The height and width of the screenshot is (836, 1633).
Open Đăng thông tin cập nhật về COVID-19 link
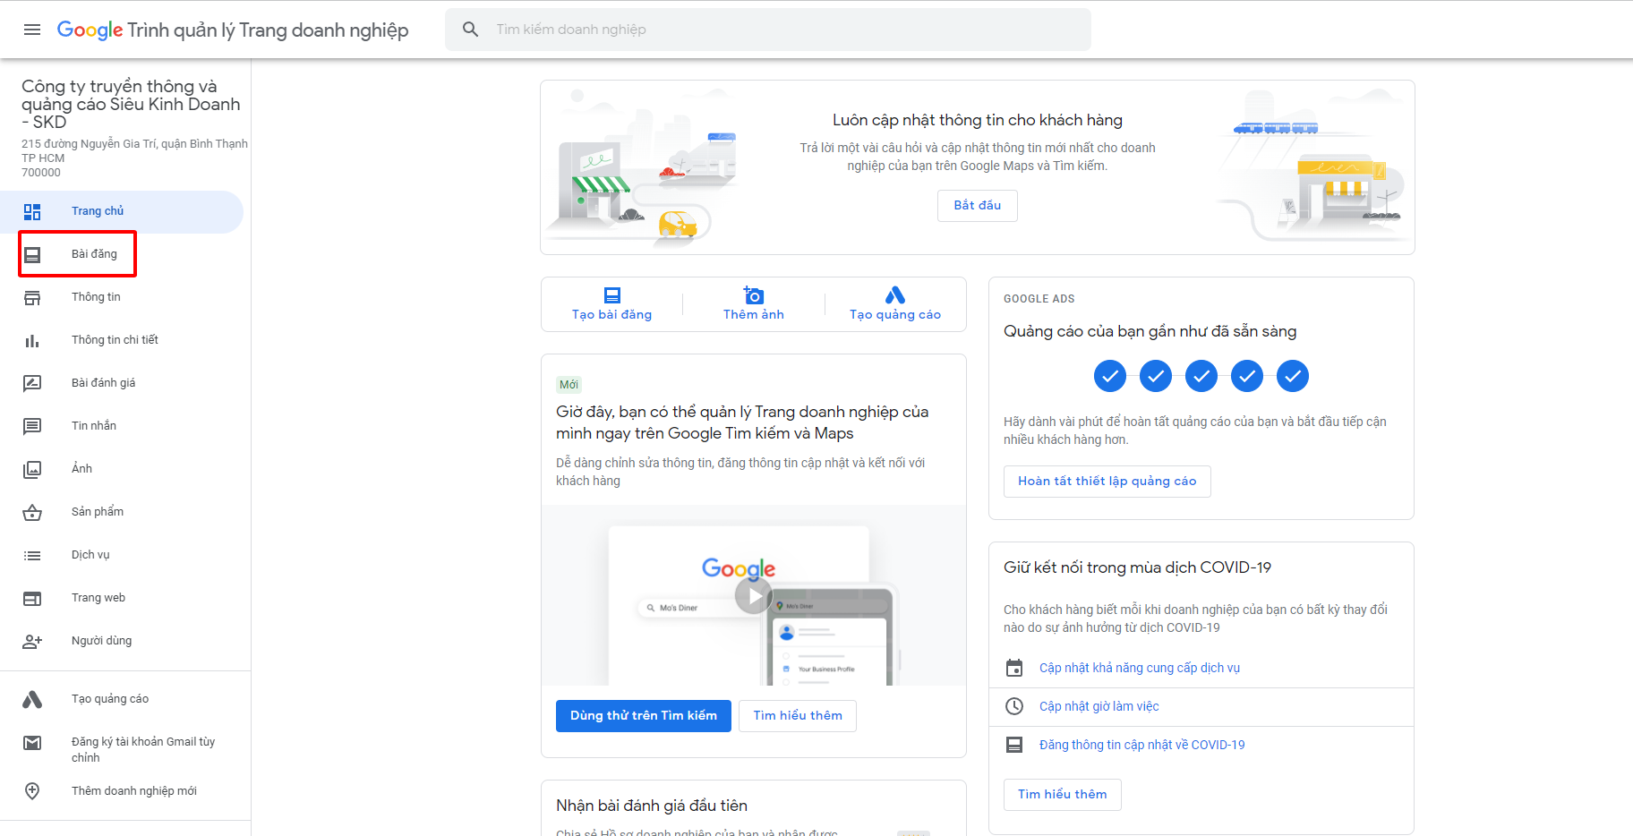1142,746
